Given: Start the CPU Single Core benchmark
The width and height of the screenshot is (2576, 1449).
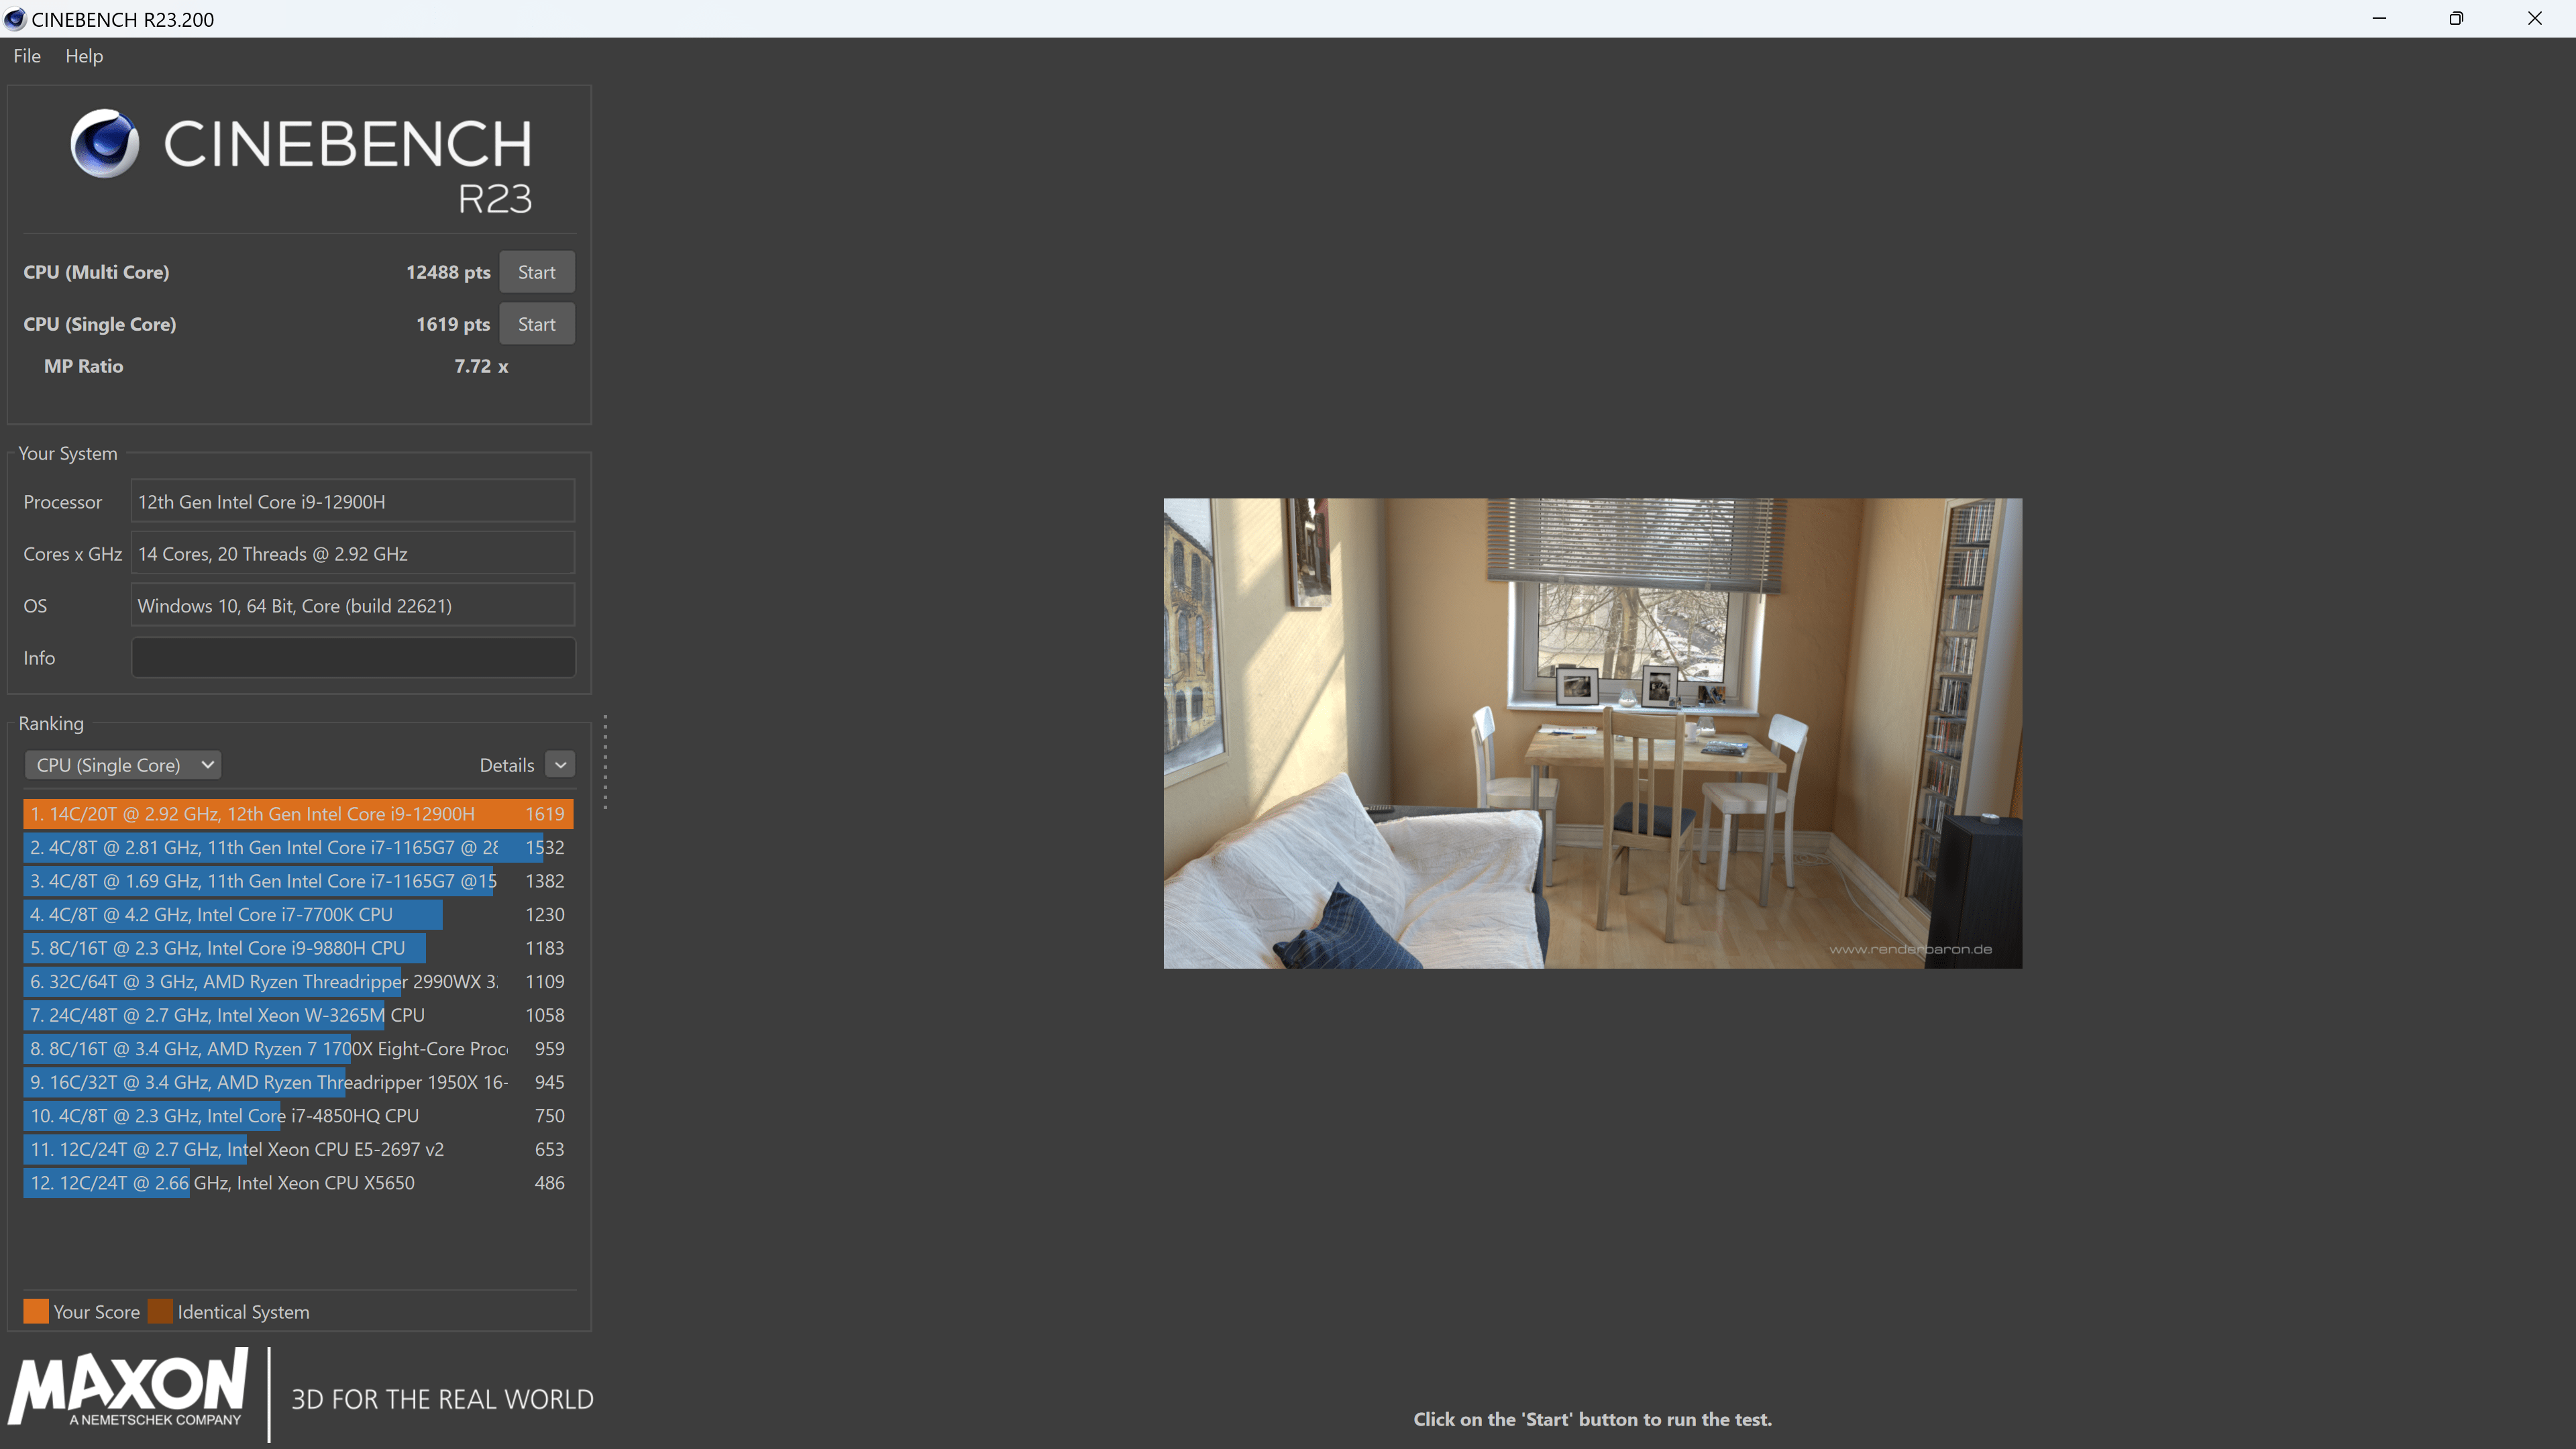Looking at the screenshot, I should point(536,324).
